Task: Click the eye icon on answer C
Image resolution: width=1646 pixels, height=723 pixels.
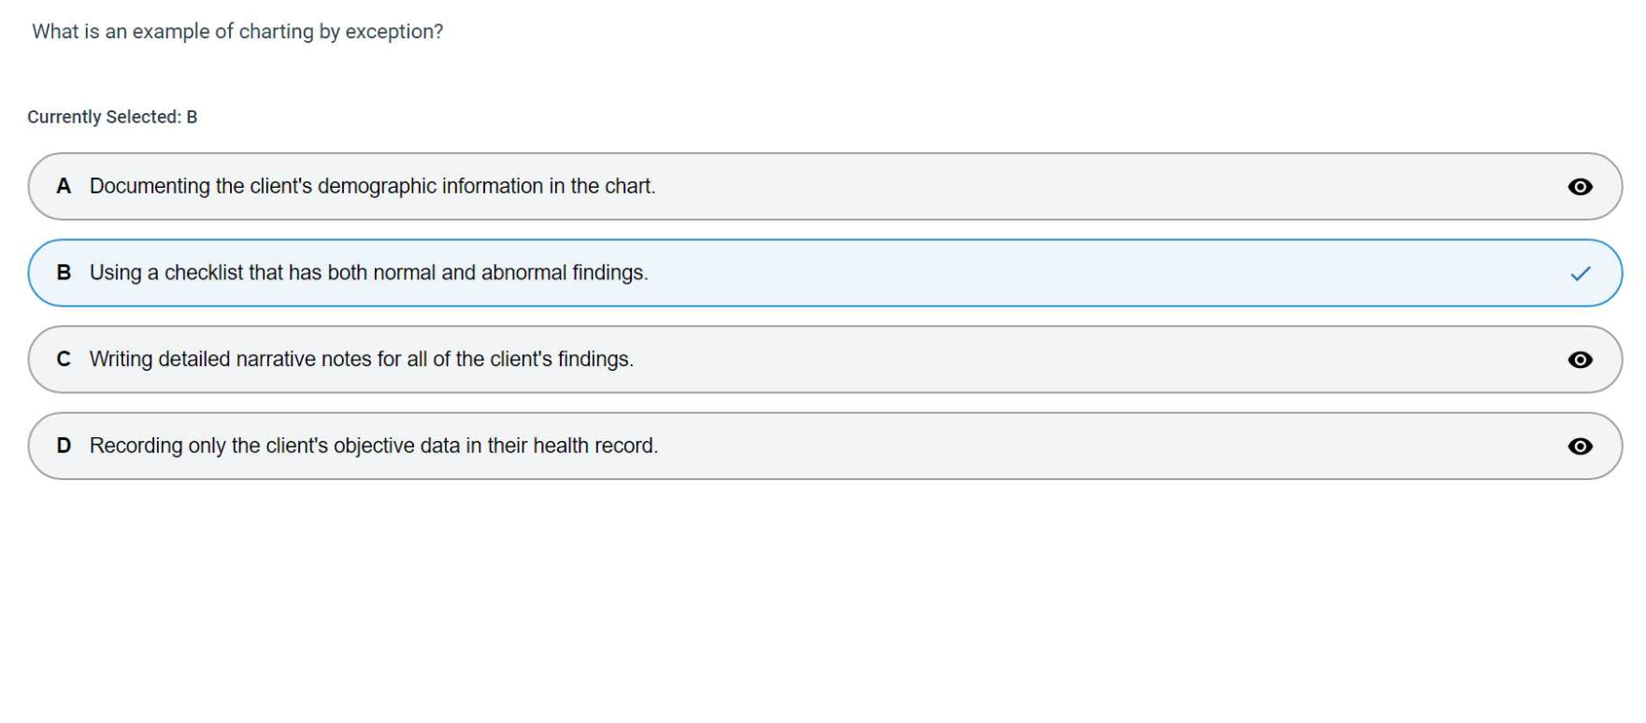Action: [x=1580, y=360]
